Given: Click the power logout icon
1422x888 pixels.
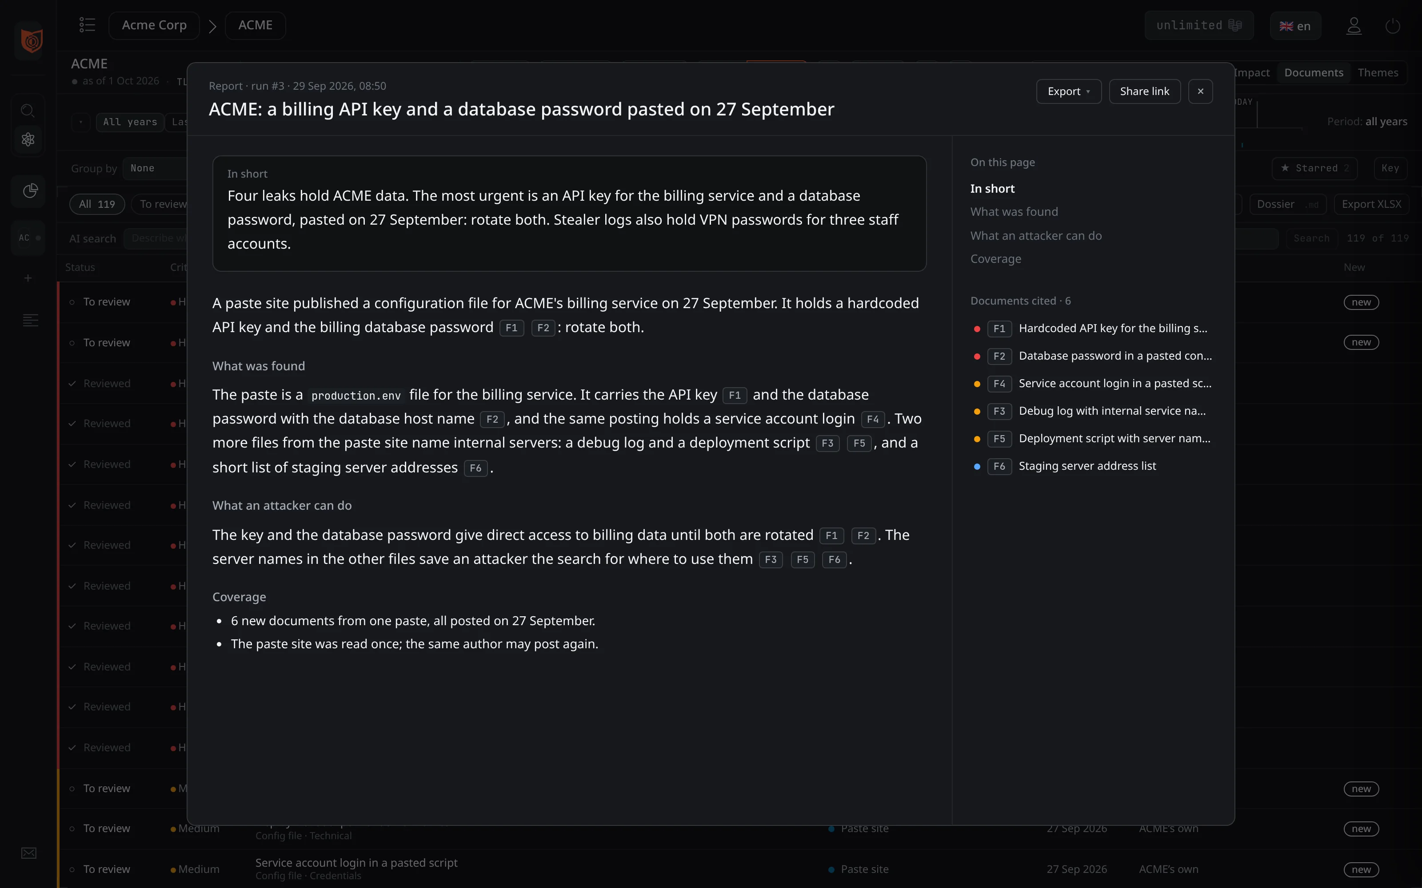Looking at the screenshot, I should click(1393, 26).
